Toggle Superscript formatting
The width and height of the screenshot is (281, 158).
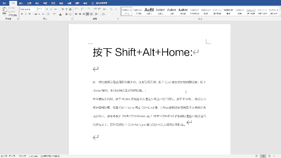coord(43,14)
